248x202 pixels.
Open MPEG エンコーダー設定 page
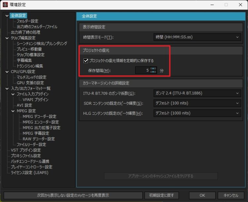point(41,122)
